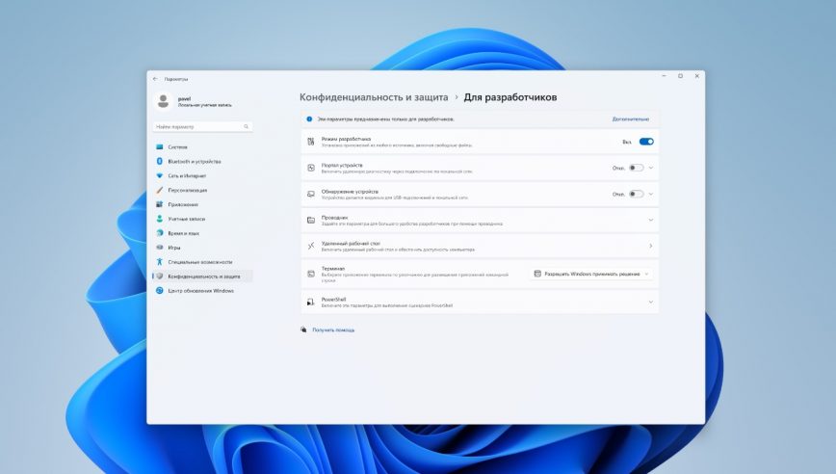Screen dimensions: 836x474
Task: Click the search magnifier icon
Action: [246, 127]
